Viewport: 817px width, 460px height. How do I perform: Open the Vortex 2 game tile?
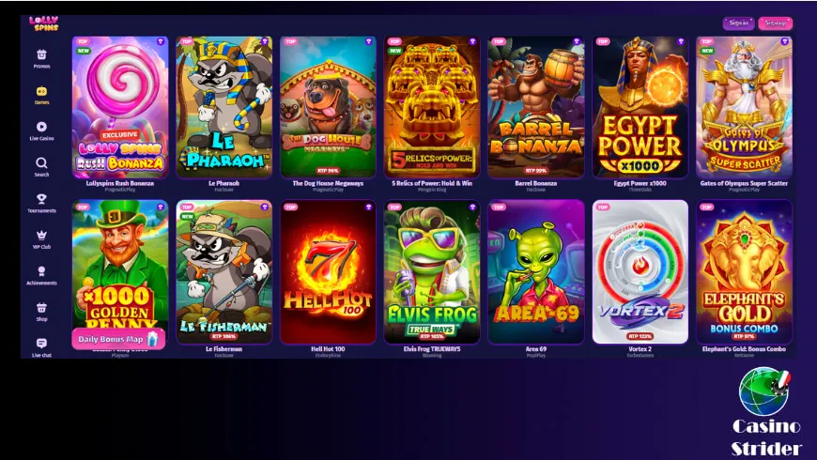[x=640, y=272]
